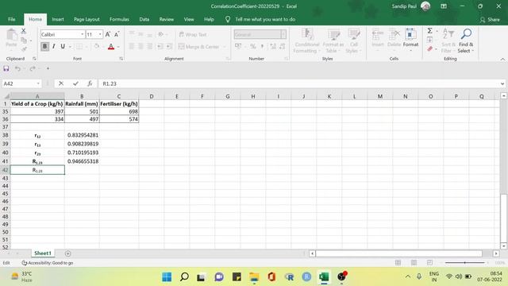Toggle Underline formatting button
Viewport: 508px width, 286px height.
63,46
